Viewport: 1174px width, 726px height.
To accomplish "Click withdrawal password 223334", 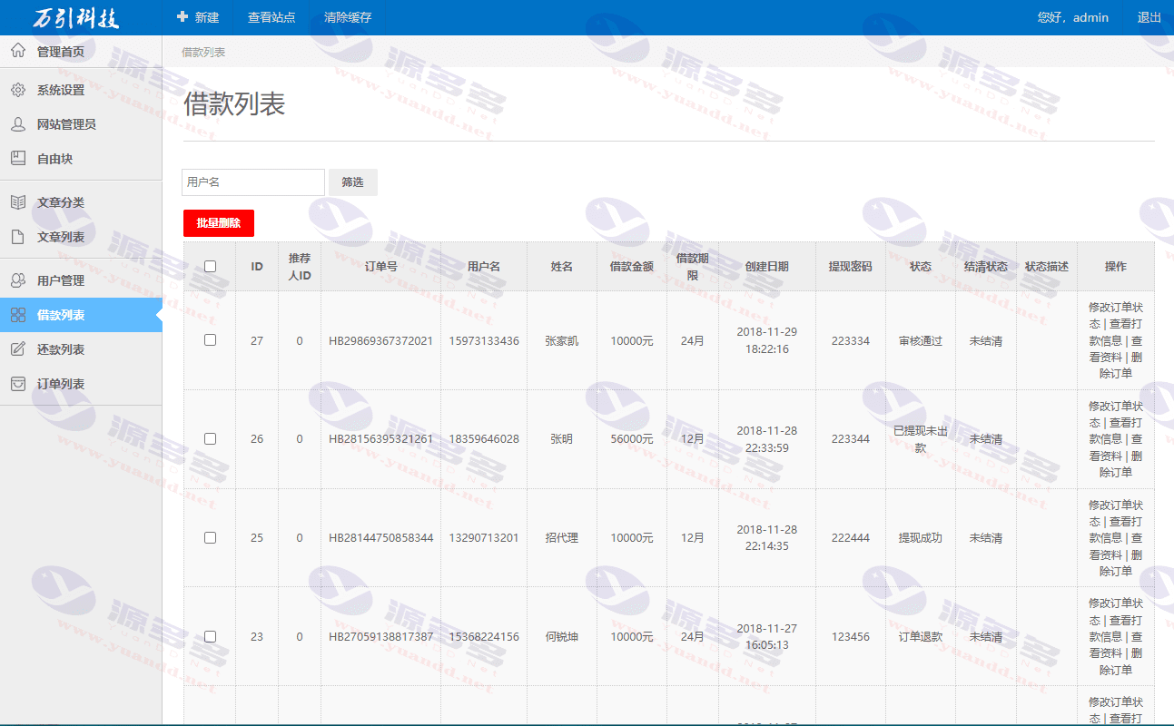I will coord(851,341).
